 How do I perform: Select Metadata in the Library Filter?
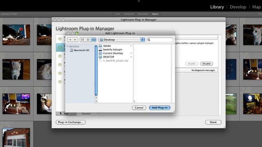click(x=143, y=14)
